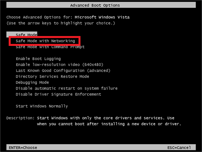
Task: Click the Description label
Action: pos(21,118)
